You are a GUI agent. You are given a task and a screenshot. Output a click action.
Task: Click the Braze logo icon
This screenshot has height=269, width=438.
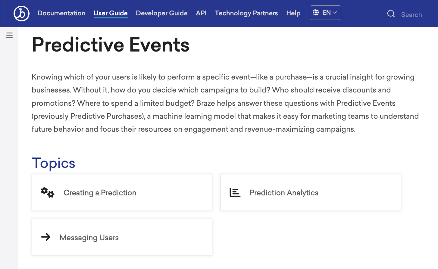[21, 14]
